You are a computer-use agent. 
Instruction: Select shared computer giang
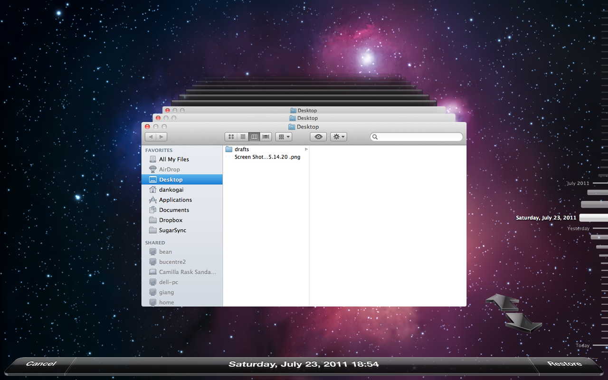tap(182, 292)
